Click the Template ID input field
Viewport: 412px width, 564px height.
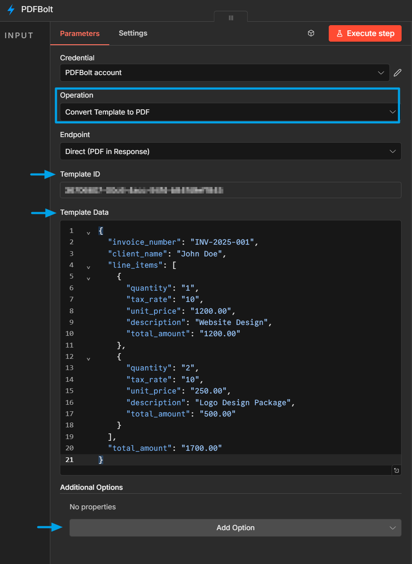click(x=231, y=190)
